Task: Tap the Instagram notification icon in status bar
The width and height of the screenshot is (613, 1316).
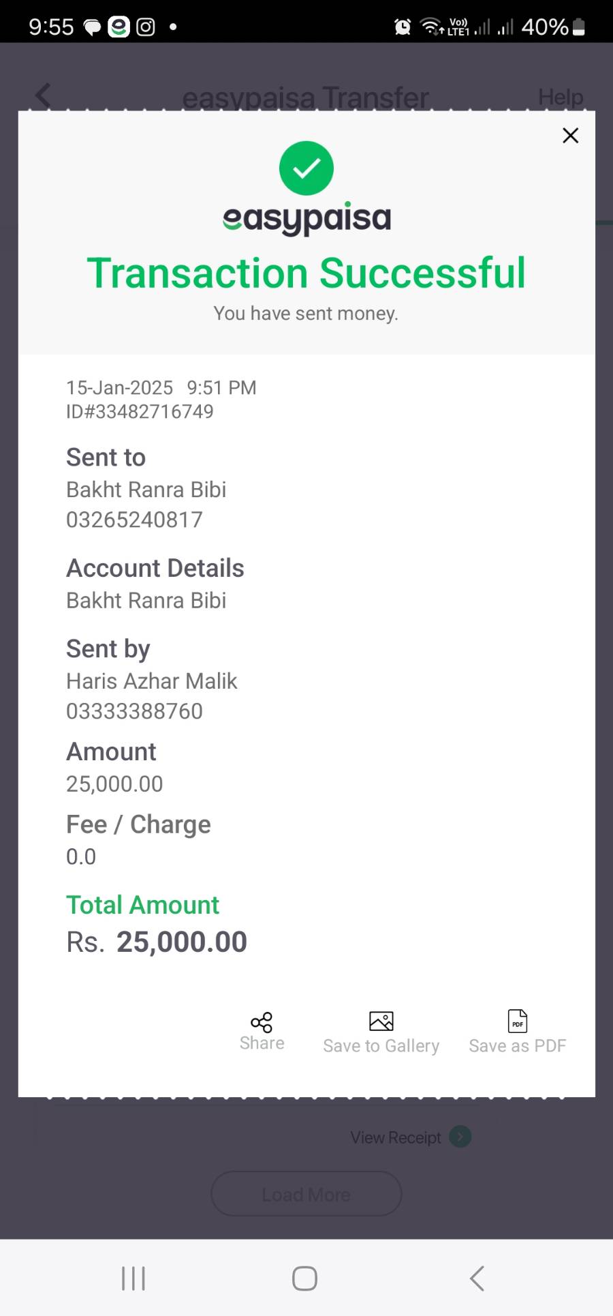Action: 146,27
